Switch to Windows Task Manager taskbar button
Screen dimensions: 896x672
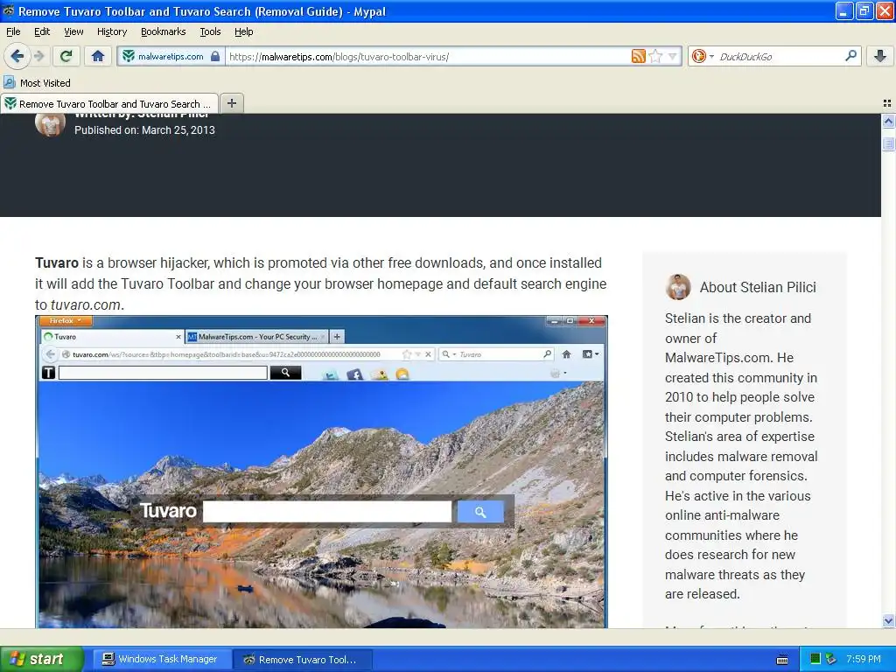point(162,659)
